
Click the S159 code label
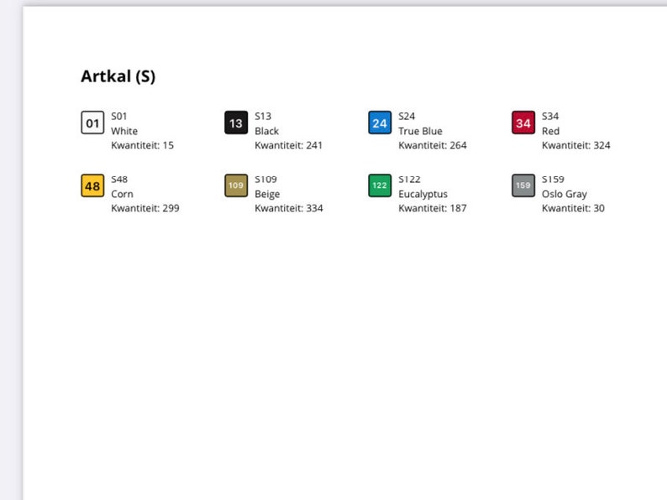click(553, 180)
